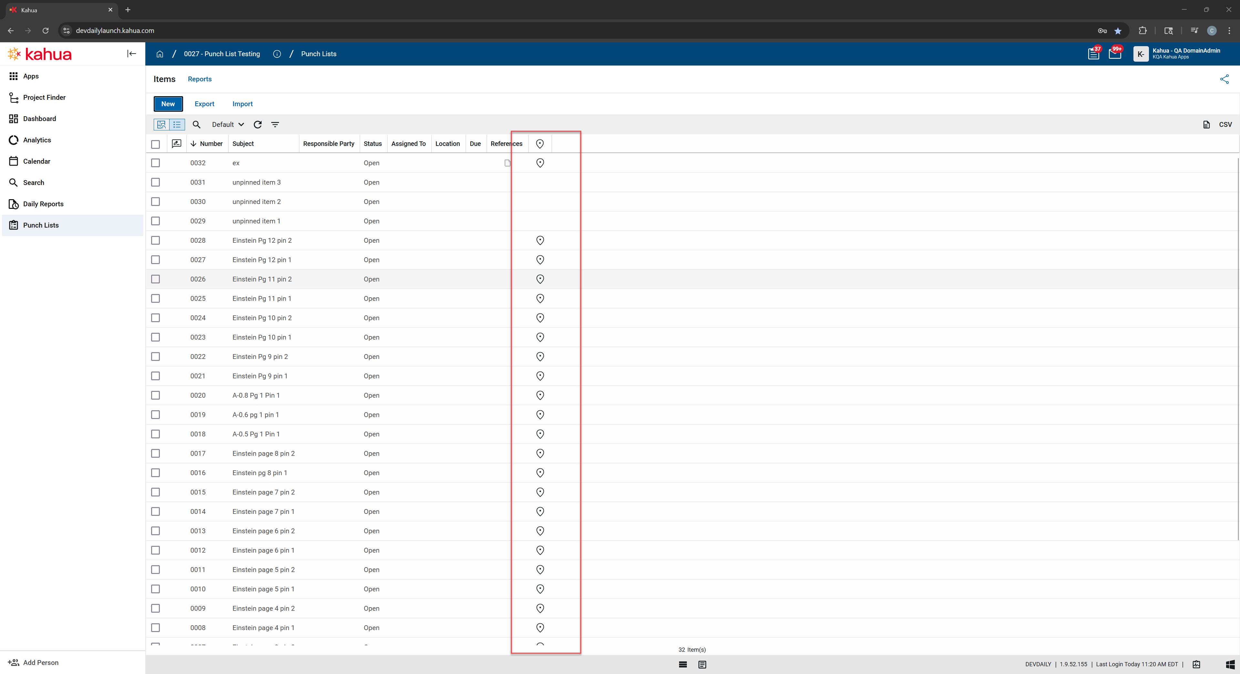Select checkbox for item 0032
The image size is (1240, 674).
(155, 163)
